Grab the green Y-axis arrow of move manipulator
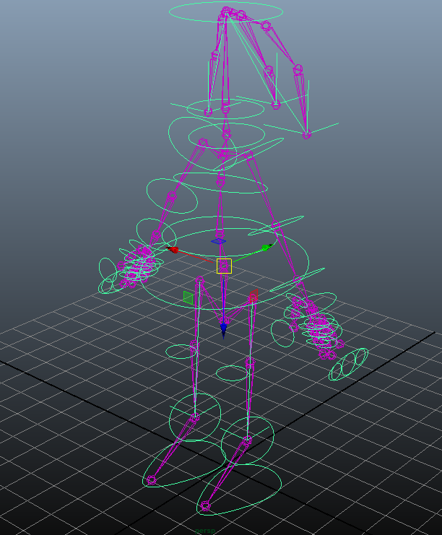 click(x=266, y=247)
